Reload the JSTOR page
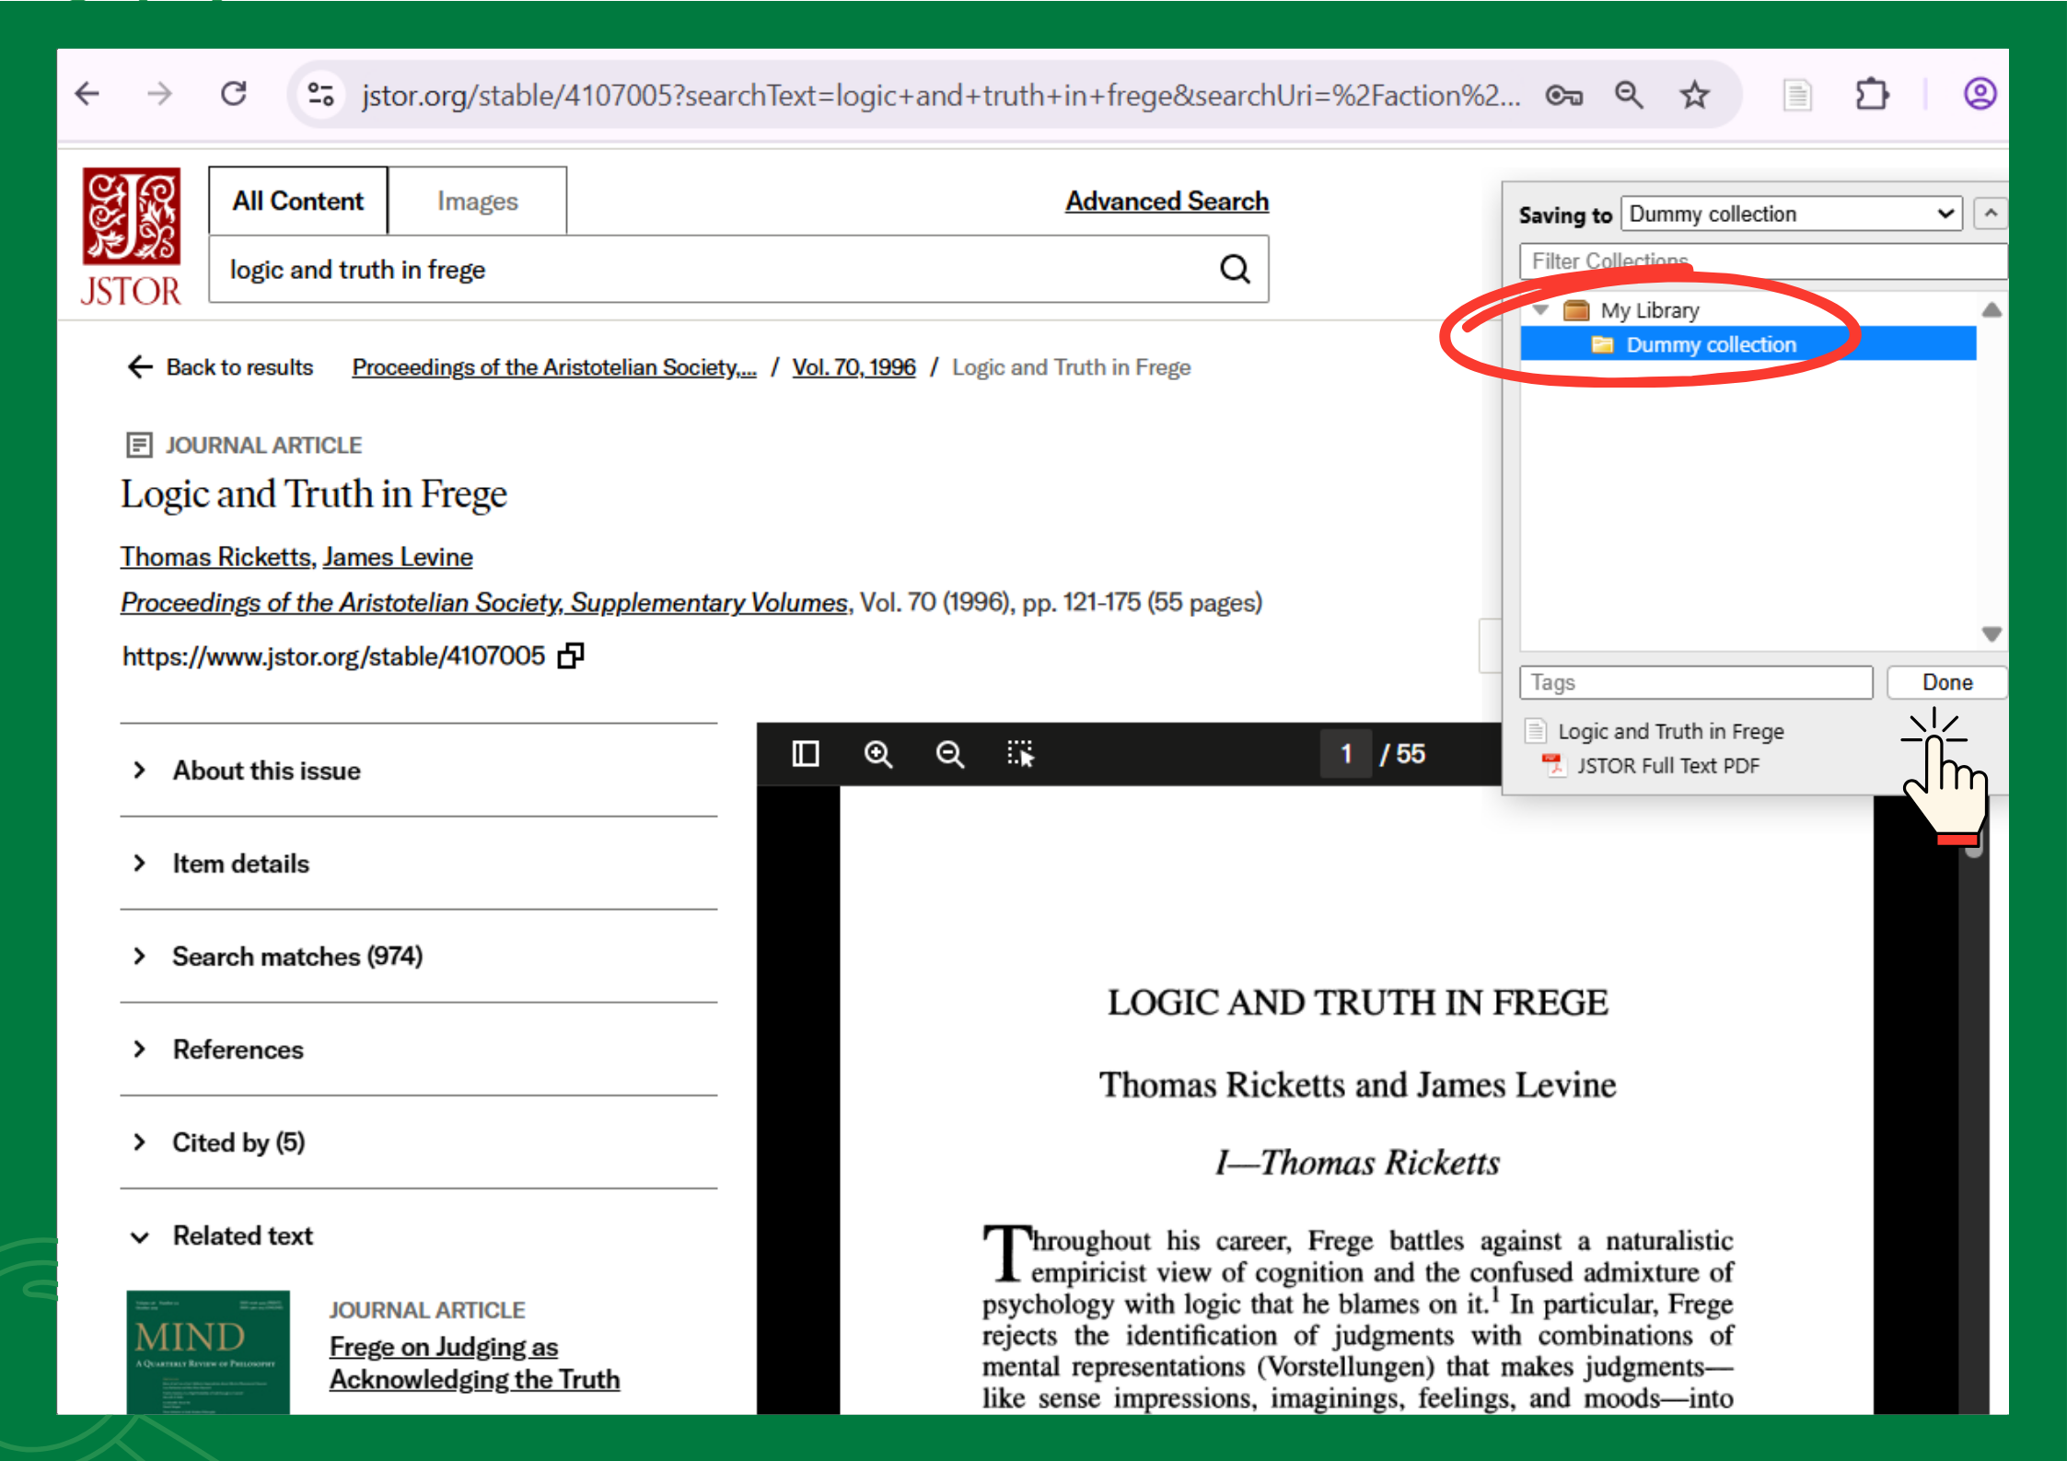 pyautogui.click(x=234, y=94)
